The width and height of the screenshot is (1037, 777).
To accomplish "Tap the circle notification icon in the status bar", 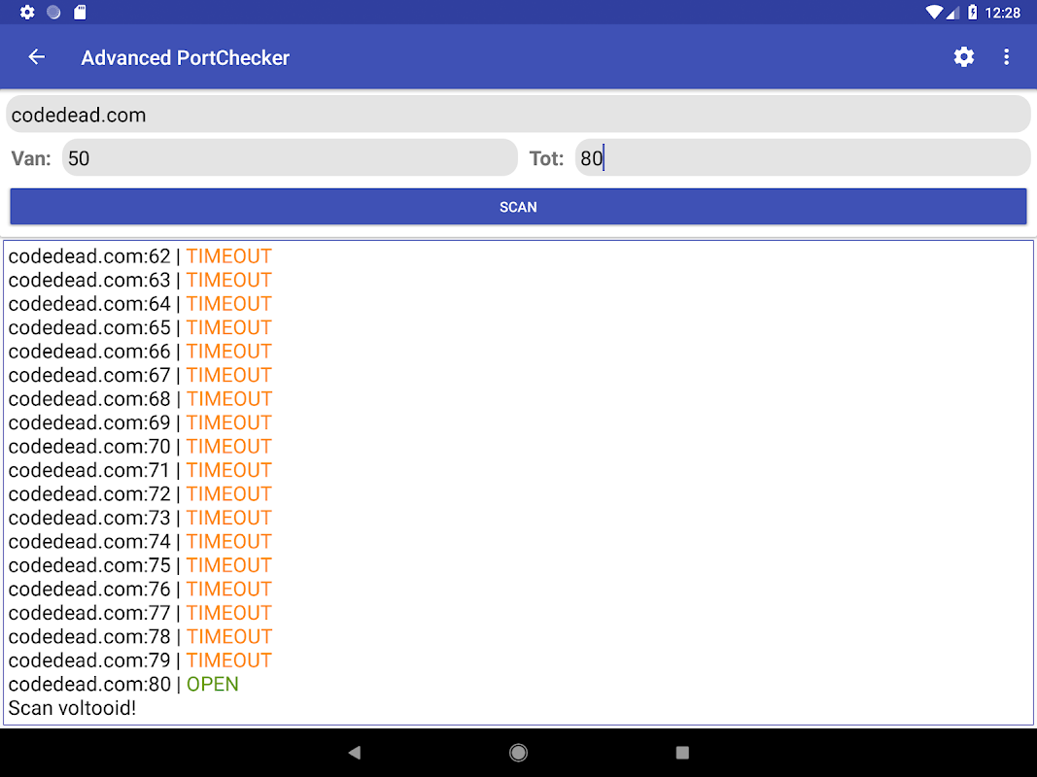I will coord(53,12).
